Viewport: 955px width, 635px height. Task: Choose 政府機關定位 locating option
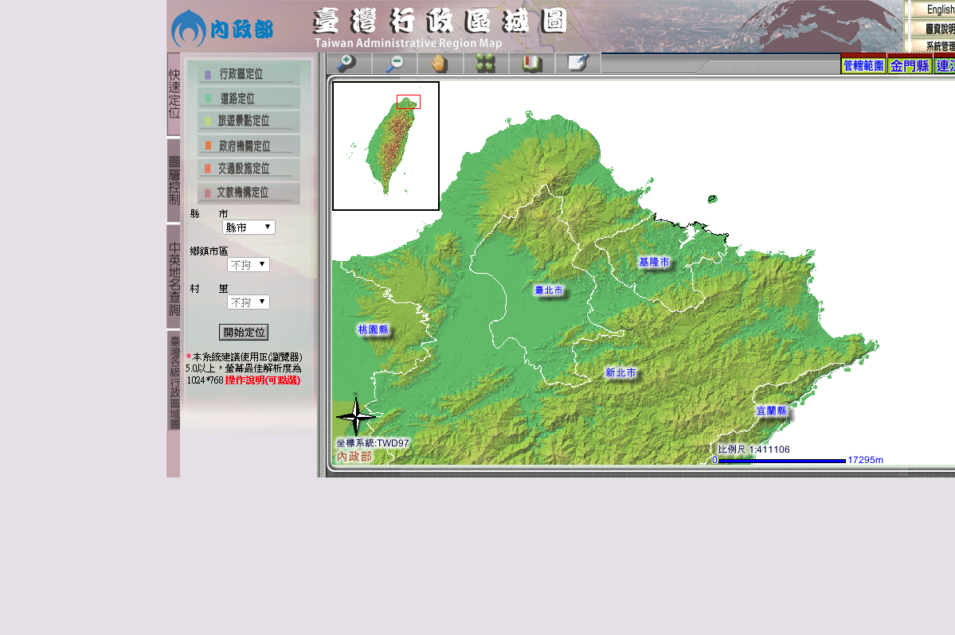(249, 146)
